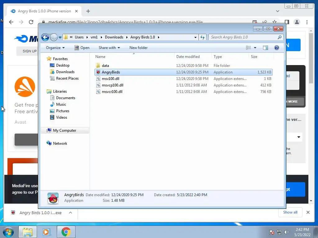Expand the arrow after Downloads breadcrumb

click(127, 37)
